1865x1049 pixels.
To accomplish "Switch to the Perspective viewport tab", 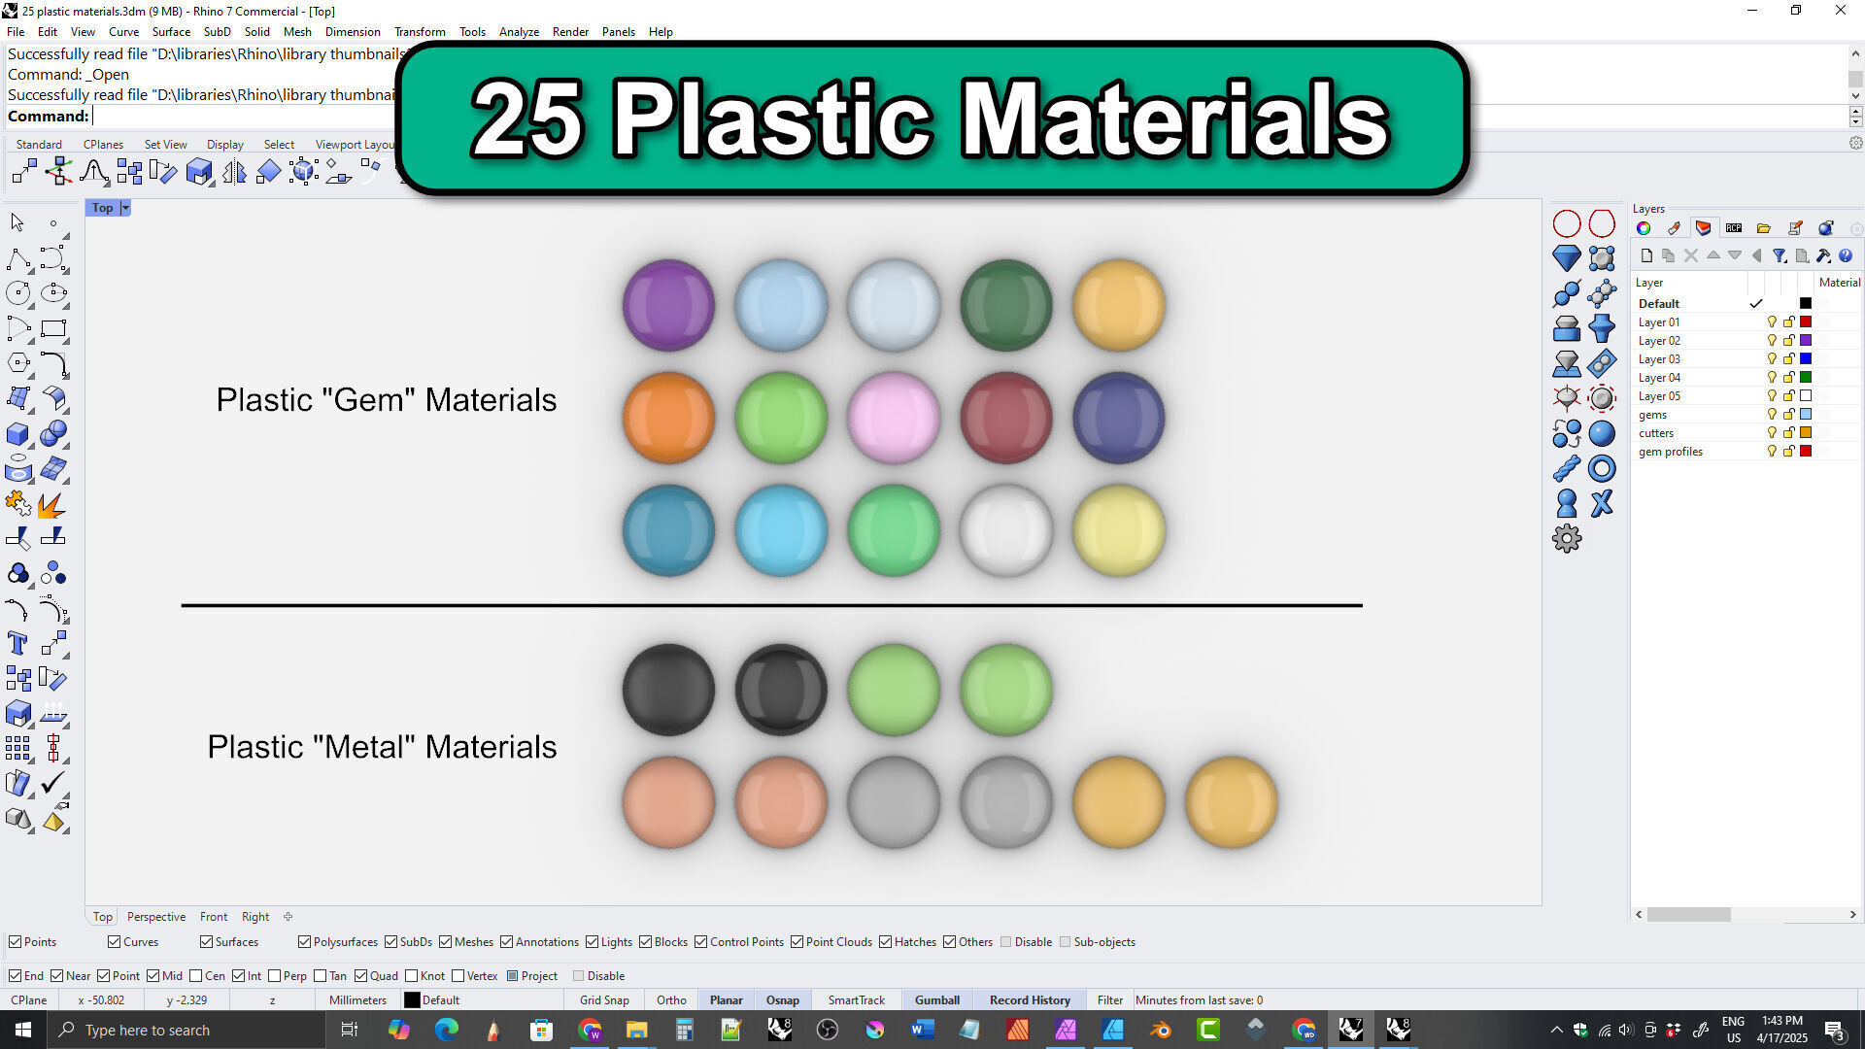I will coord(155,917).
